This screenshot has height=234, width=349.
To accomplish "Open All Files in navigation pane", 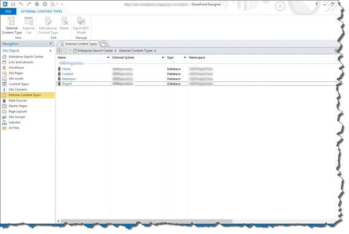I will 14,128.
